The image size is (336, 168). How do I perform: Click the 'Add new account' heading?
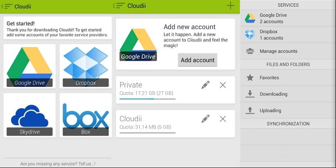(190, 27)
